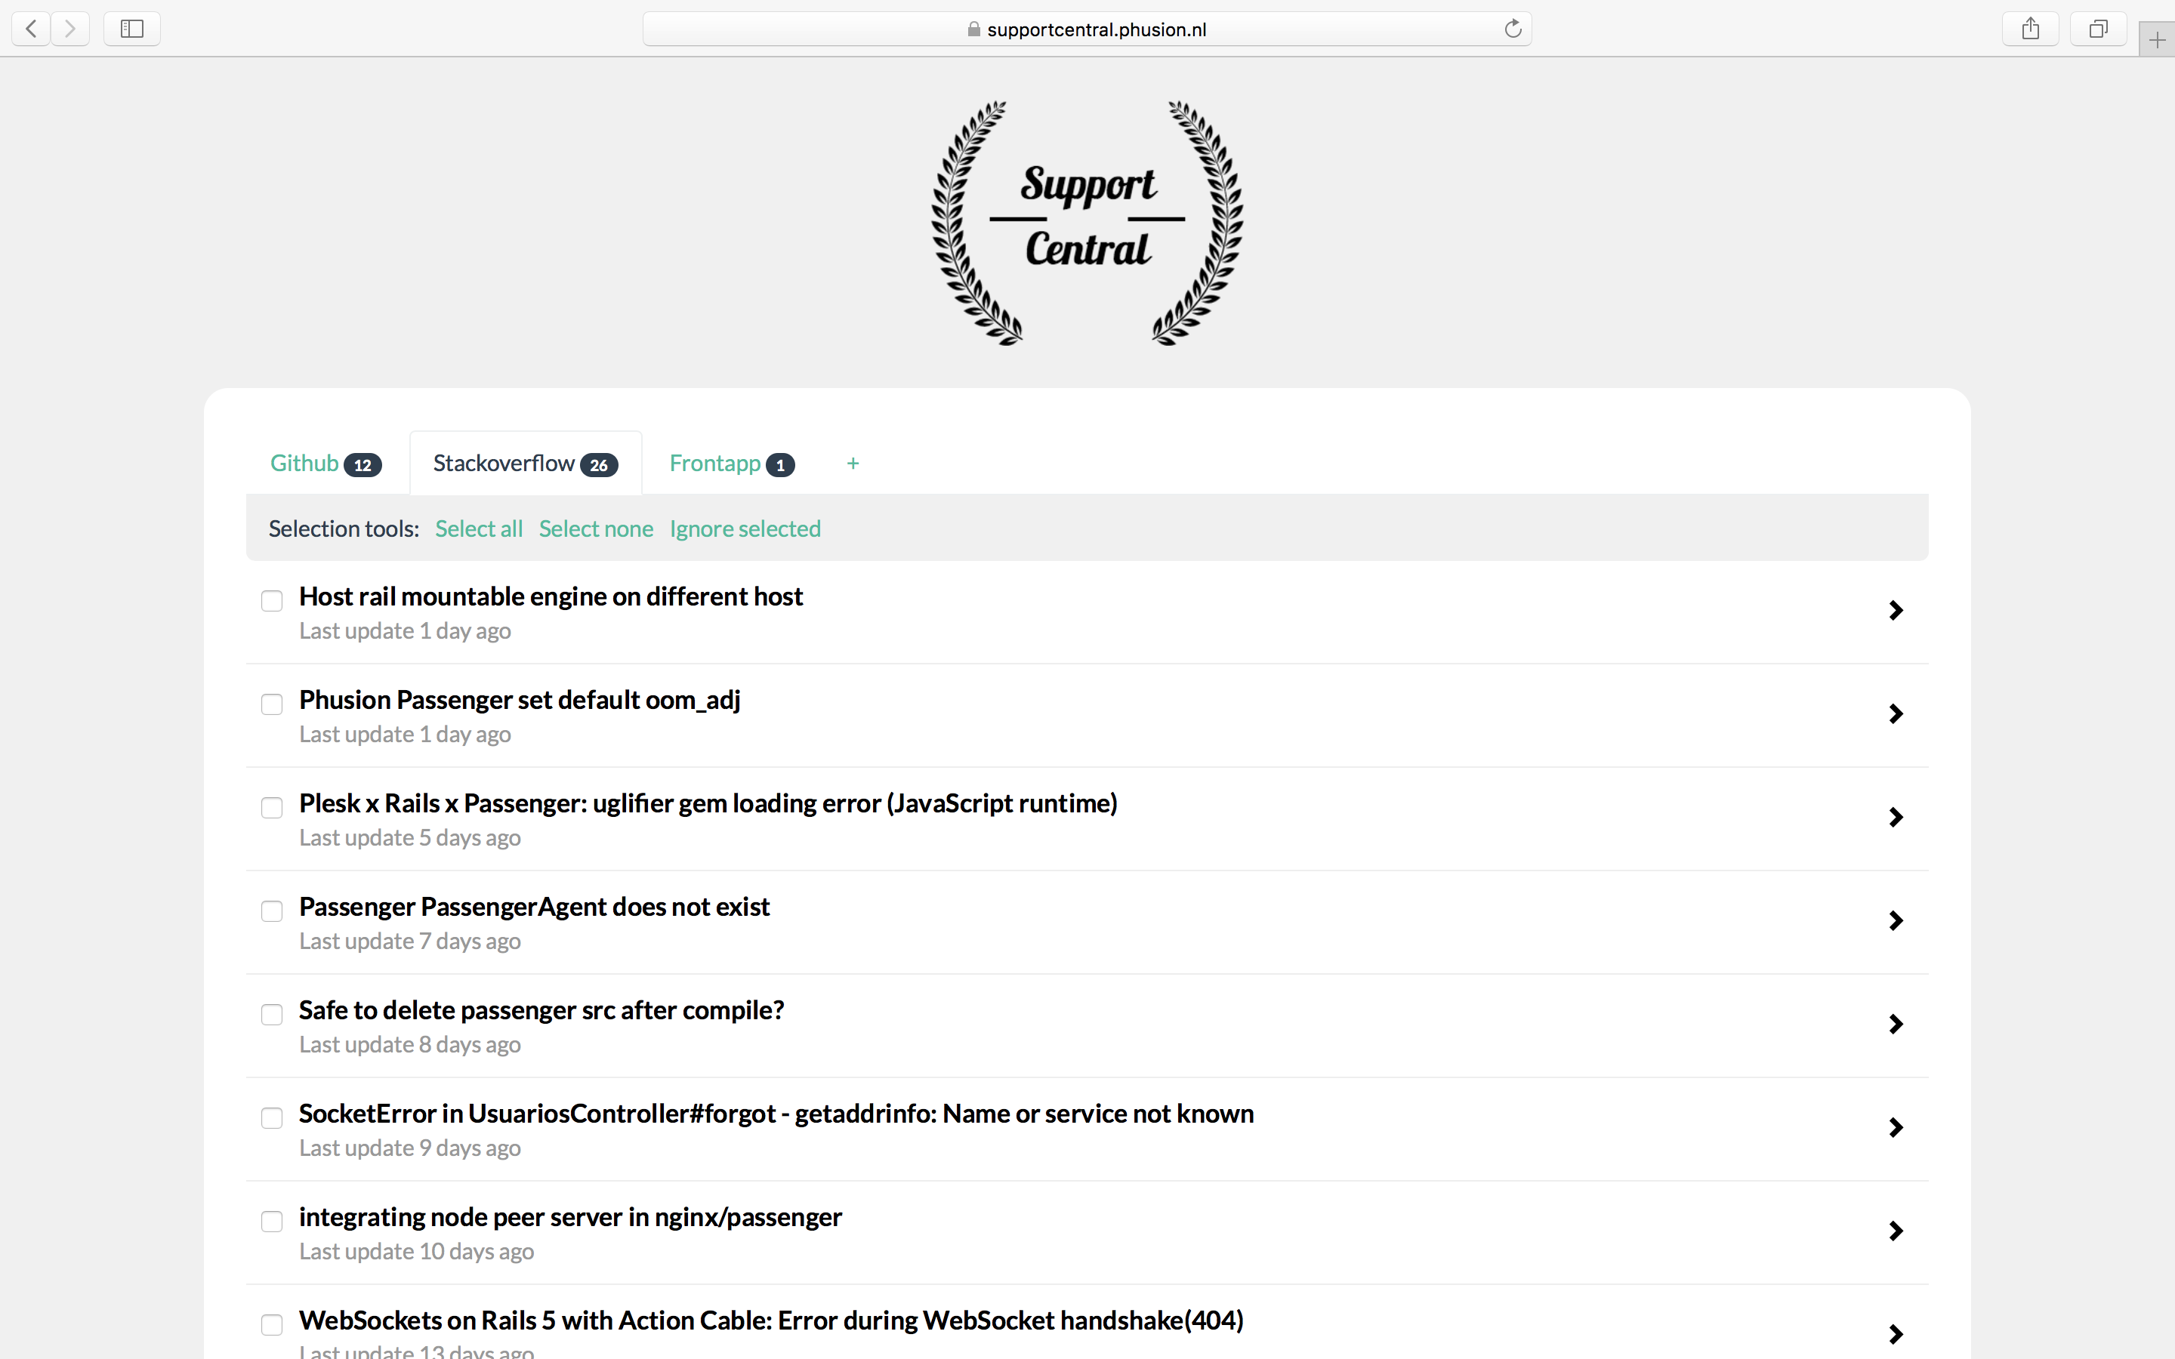Viewport: 2175px width, 1359px height.
Task: Expand the 'Phusion Passenger set default oom_adj' chevron
Action: coord(1896,713)
